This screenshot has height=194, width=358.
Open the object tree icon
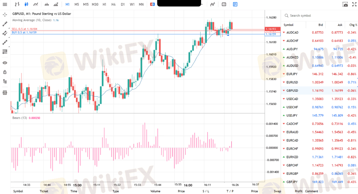coord(5,81)
